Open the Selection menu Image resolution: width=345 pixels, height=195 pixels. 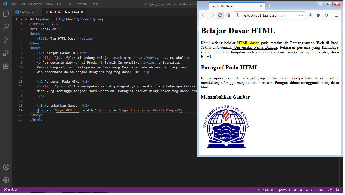click(x=36, y=4)
